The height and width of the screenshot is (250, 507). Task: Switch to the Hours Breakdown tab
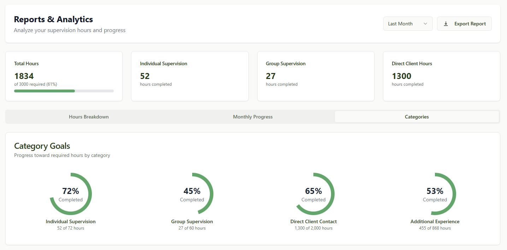[89, 116]
